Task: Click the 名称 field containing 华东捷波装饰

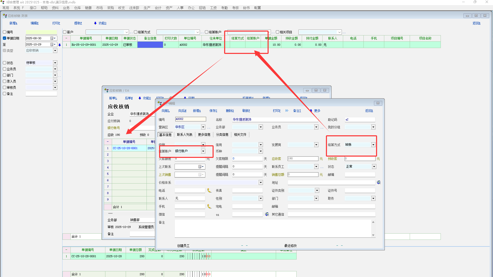Action: pos(275,120)
